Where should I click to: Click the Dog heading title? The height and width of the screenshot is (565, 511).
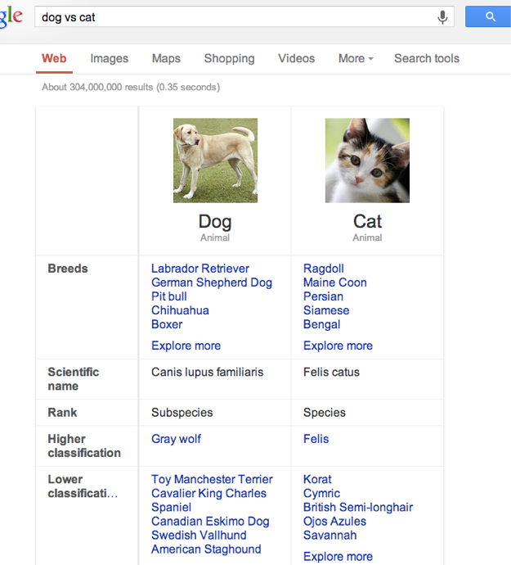[215, 221]
